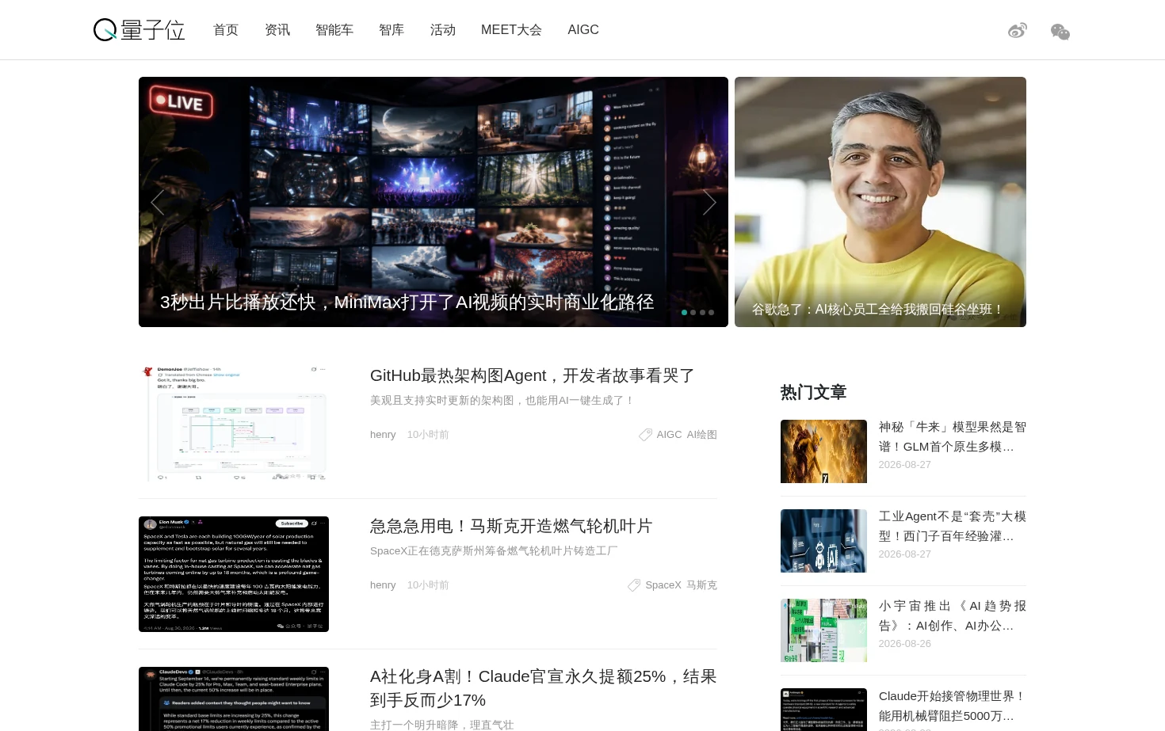This screenshot has height=731, width=1165.
Task: Open MEET大会 navigation item
Action: pos(511,30)
